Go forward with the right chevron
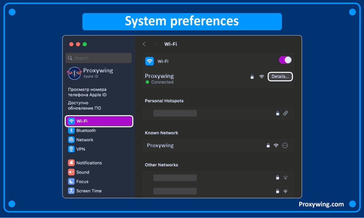Image resolution: width=364 pixels, height=218 pixels. point(156,44)
